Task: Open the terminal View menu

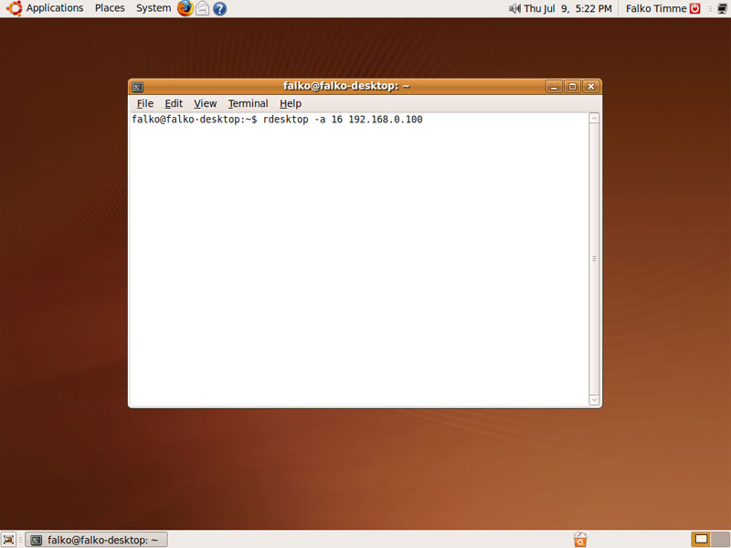Action: pos(205,103)
